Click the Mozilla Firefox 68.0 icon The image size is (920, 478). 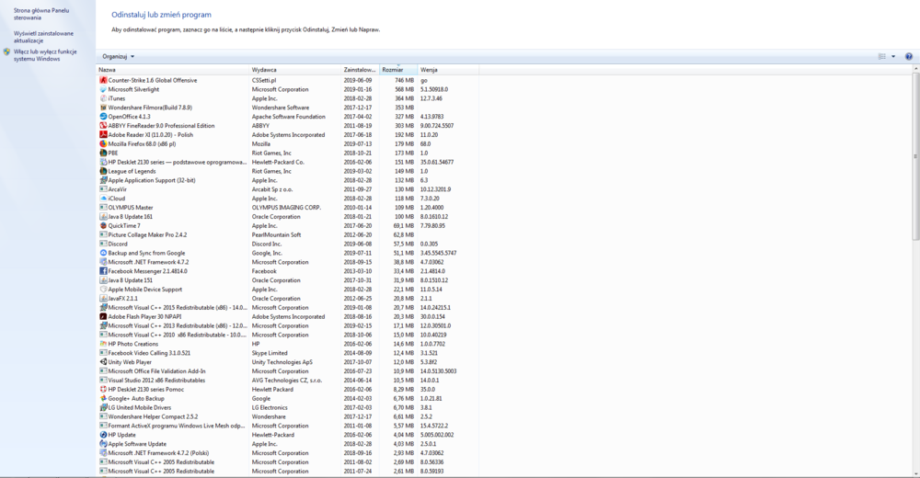(103, 143)
